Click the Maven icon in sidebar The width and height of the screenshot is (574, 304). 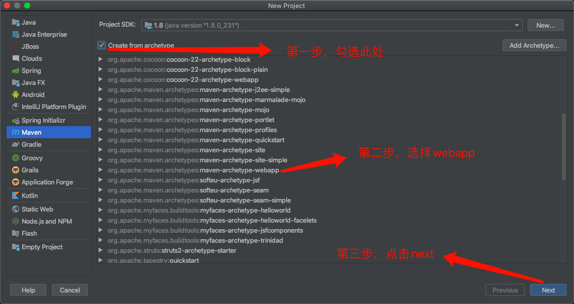[x=16, y=133]
